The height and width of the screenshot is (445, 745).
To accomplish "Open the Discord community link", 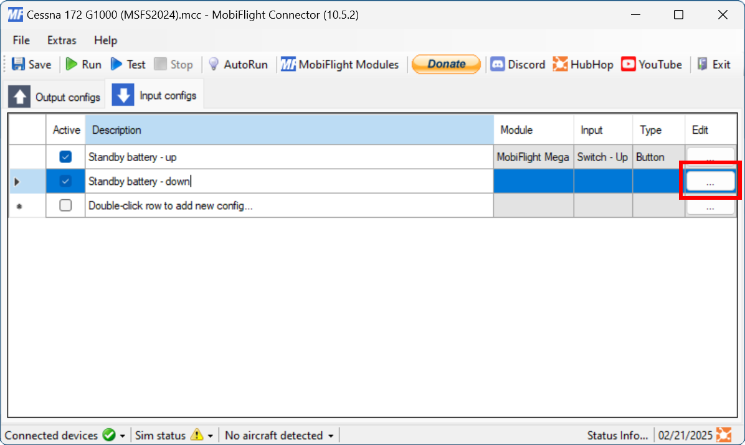I will click(518, 64).
